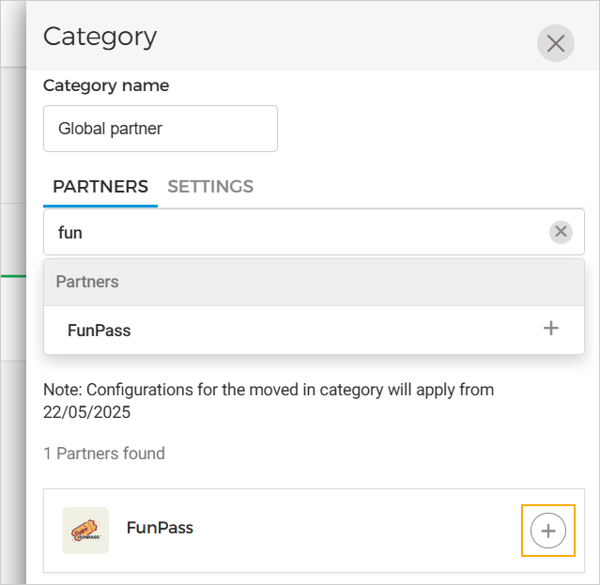This screenshot has width=600, height=585.
Task: Focus the Category name input field
Action: [161, 129]
